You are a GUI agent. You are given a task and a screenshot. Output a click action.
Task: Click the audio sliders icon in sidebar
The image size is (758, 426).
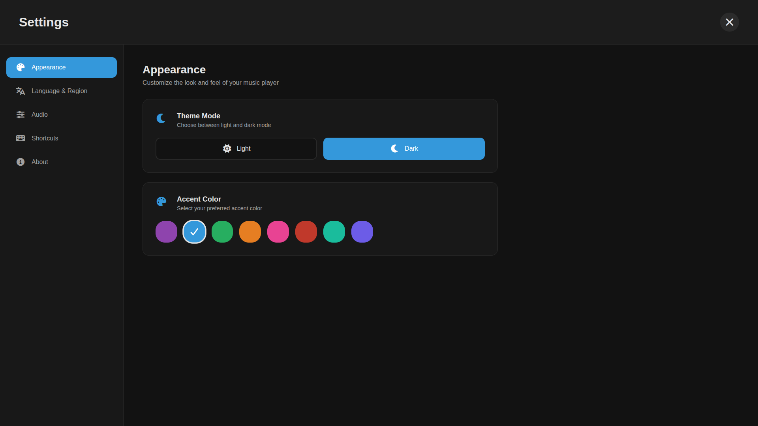21,114
